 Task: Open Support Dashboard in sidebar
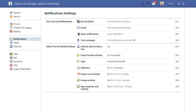(x=22, y=69)
